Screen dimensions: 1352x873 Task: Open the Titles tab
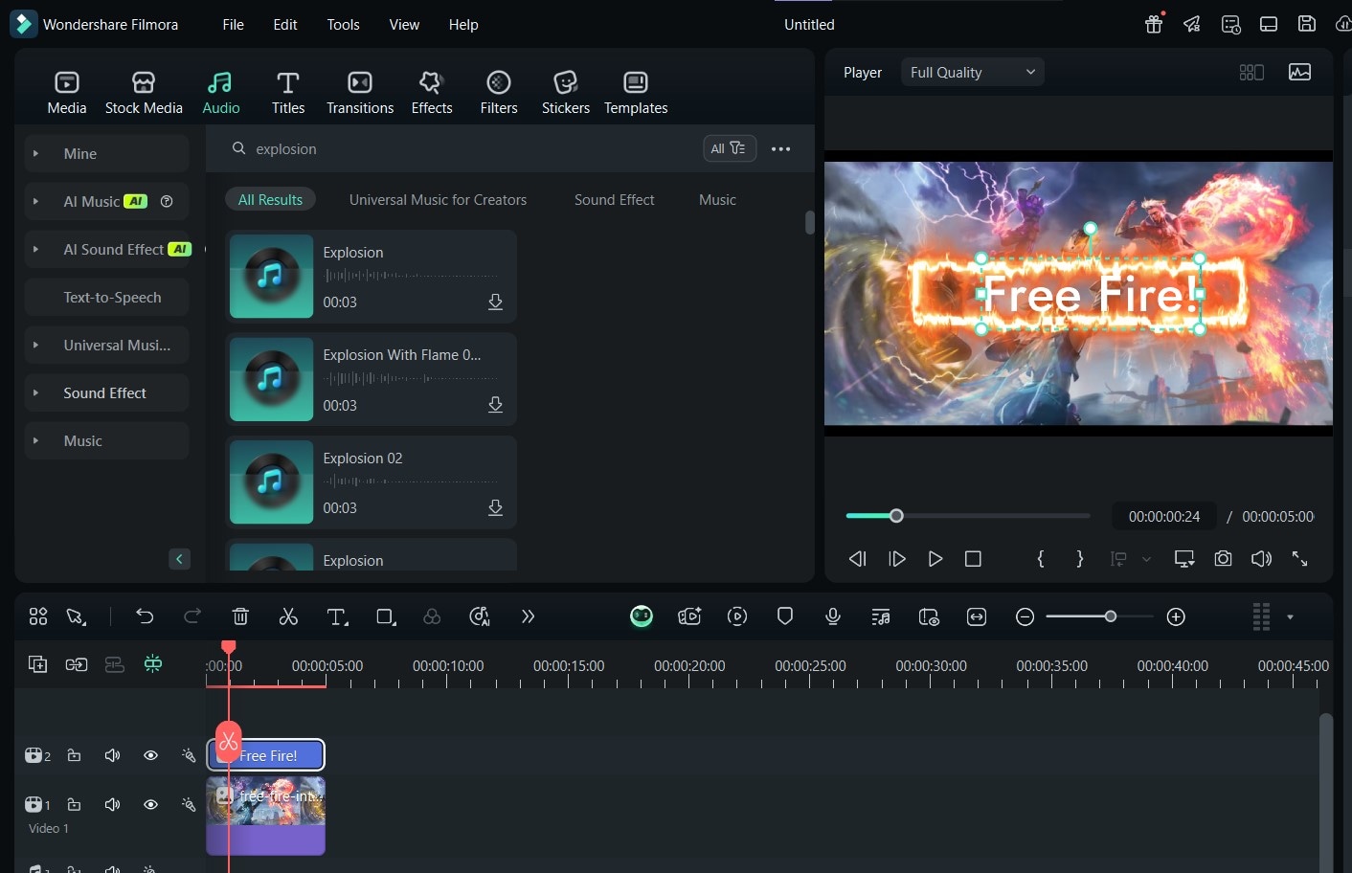click(x=288, y=93)
